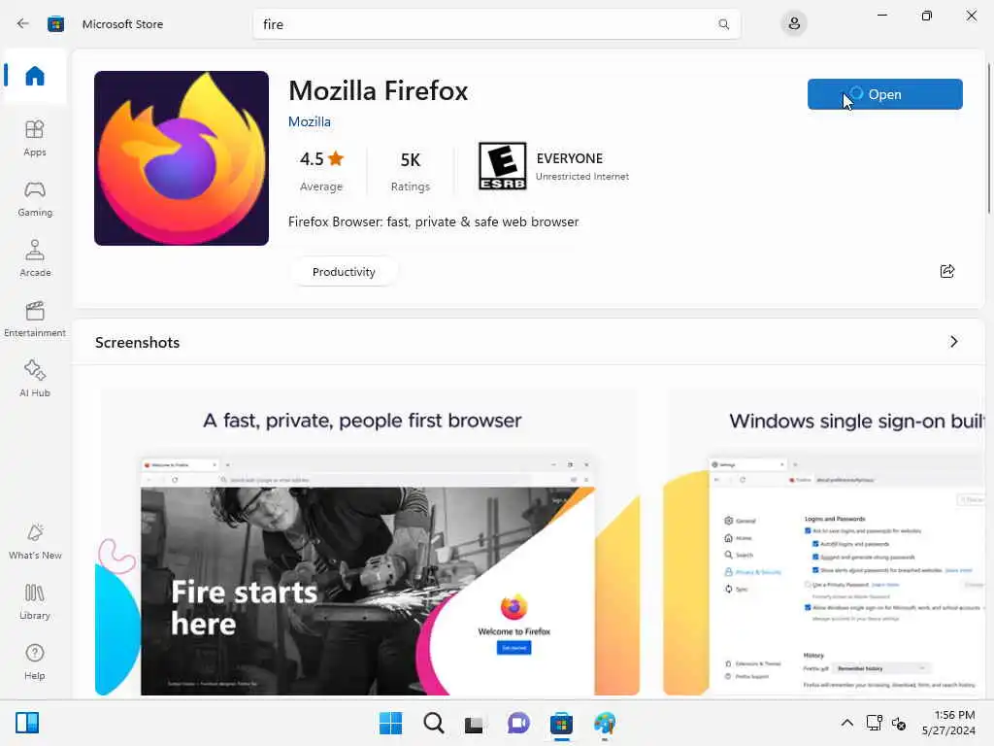
Task: Open the Entertainment section
Action: tap(35, 319)
